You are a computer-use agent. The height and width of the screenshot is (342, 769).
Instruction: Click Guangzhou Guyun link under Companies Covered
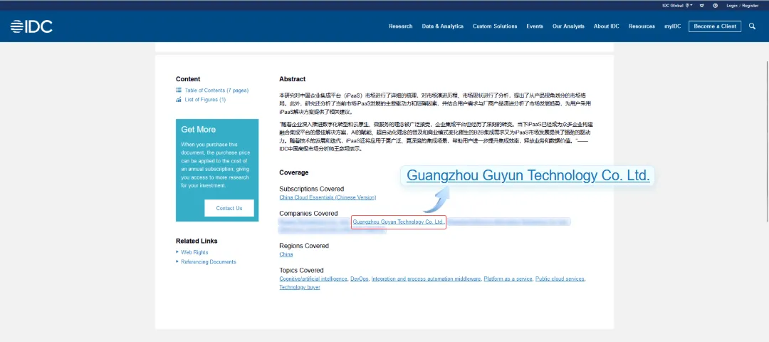[x=398, y=222]
